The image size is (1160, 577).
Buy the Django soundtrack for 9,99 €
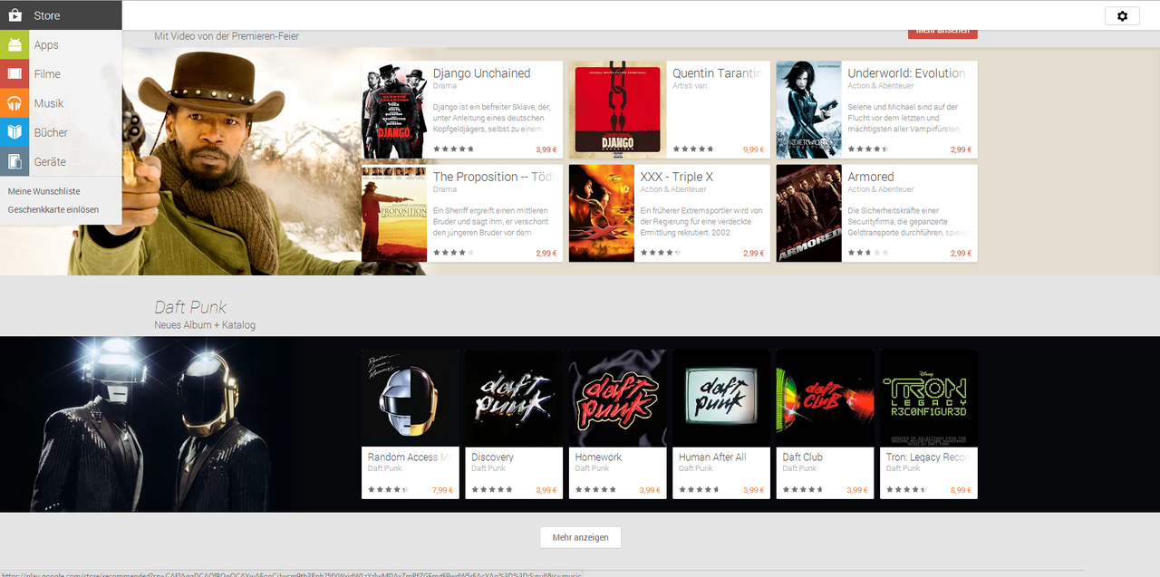[753, 149]
